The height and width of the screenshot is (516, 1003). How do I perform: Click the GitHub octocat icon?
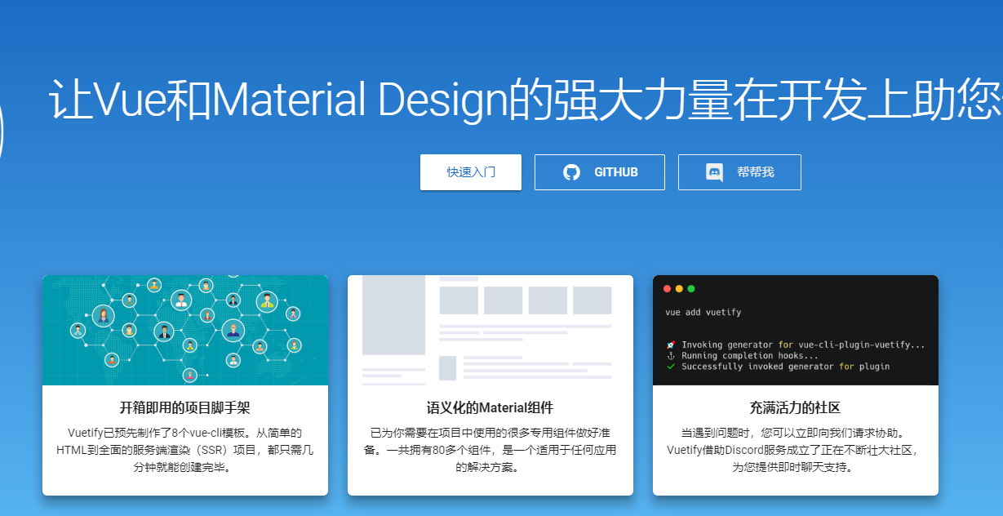pyautogui.click(x=571, y=172)
